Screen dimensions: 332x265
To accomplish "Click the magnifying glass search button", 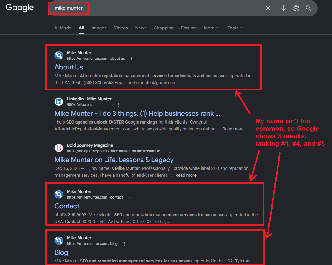I will [308, 8].
